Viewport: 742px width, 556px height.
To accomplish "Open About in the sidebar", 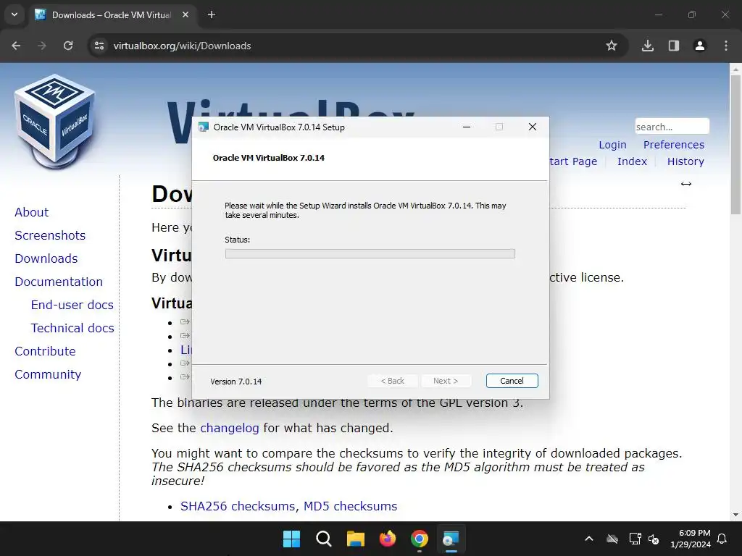I will coord(31,212).
